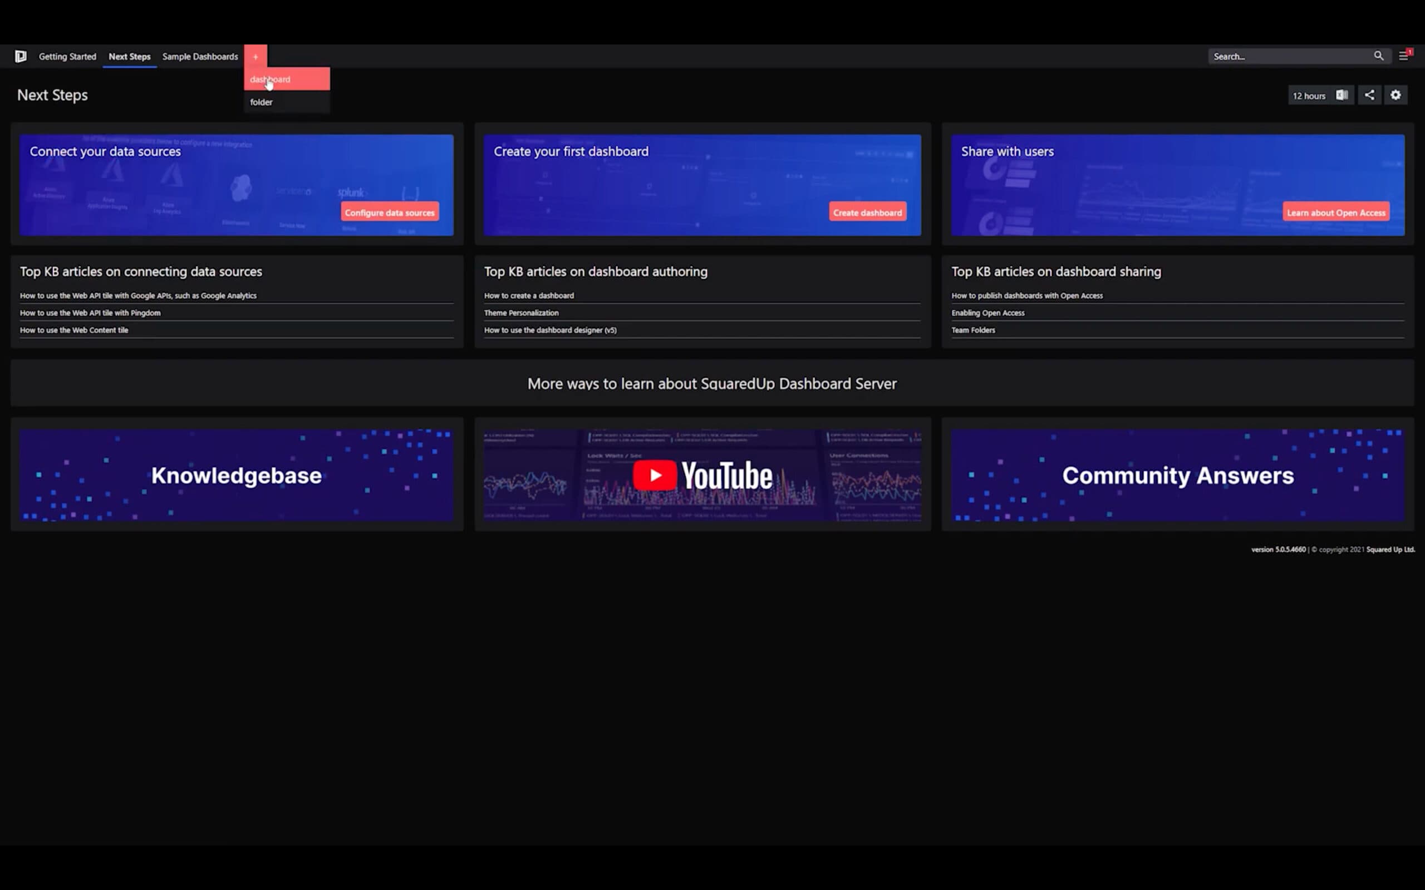Open 'How to use the Web API tile with Google APIs' article
Viewport: 1425px width, 890px height.
pos(139,295)
